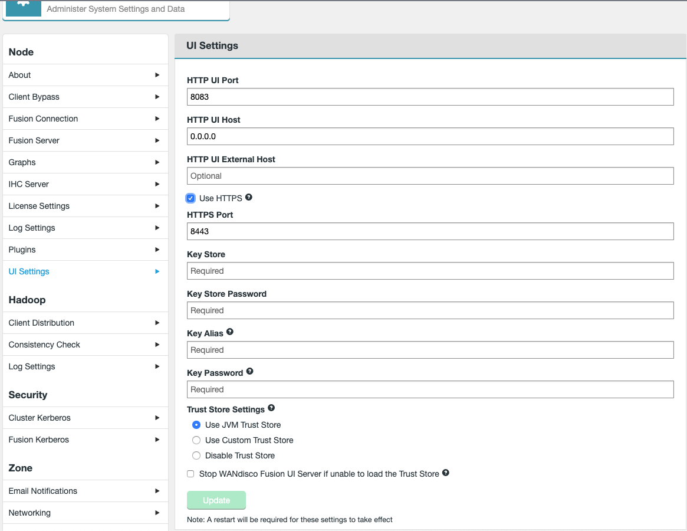687x531 pixels.
Task: Enable Stop WANdisco Fusion UI Server checkbox
Action: pos(190,474)
